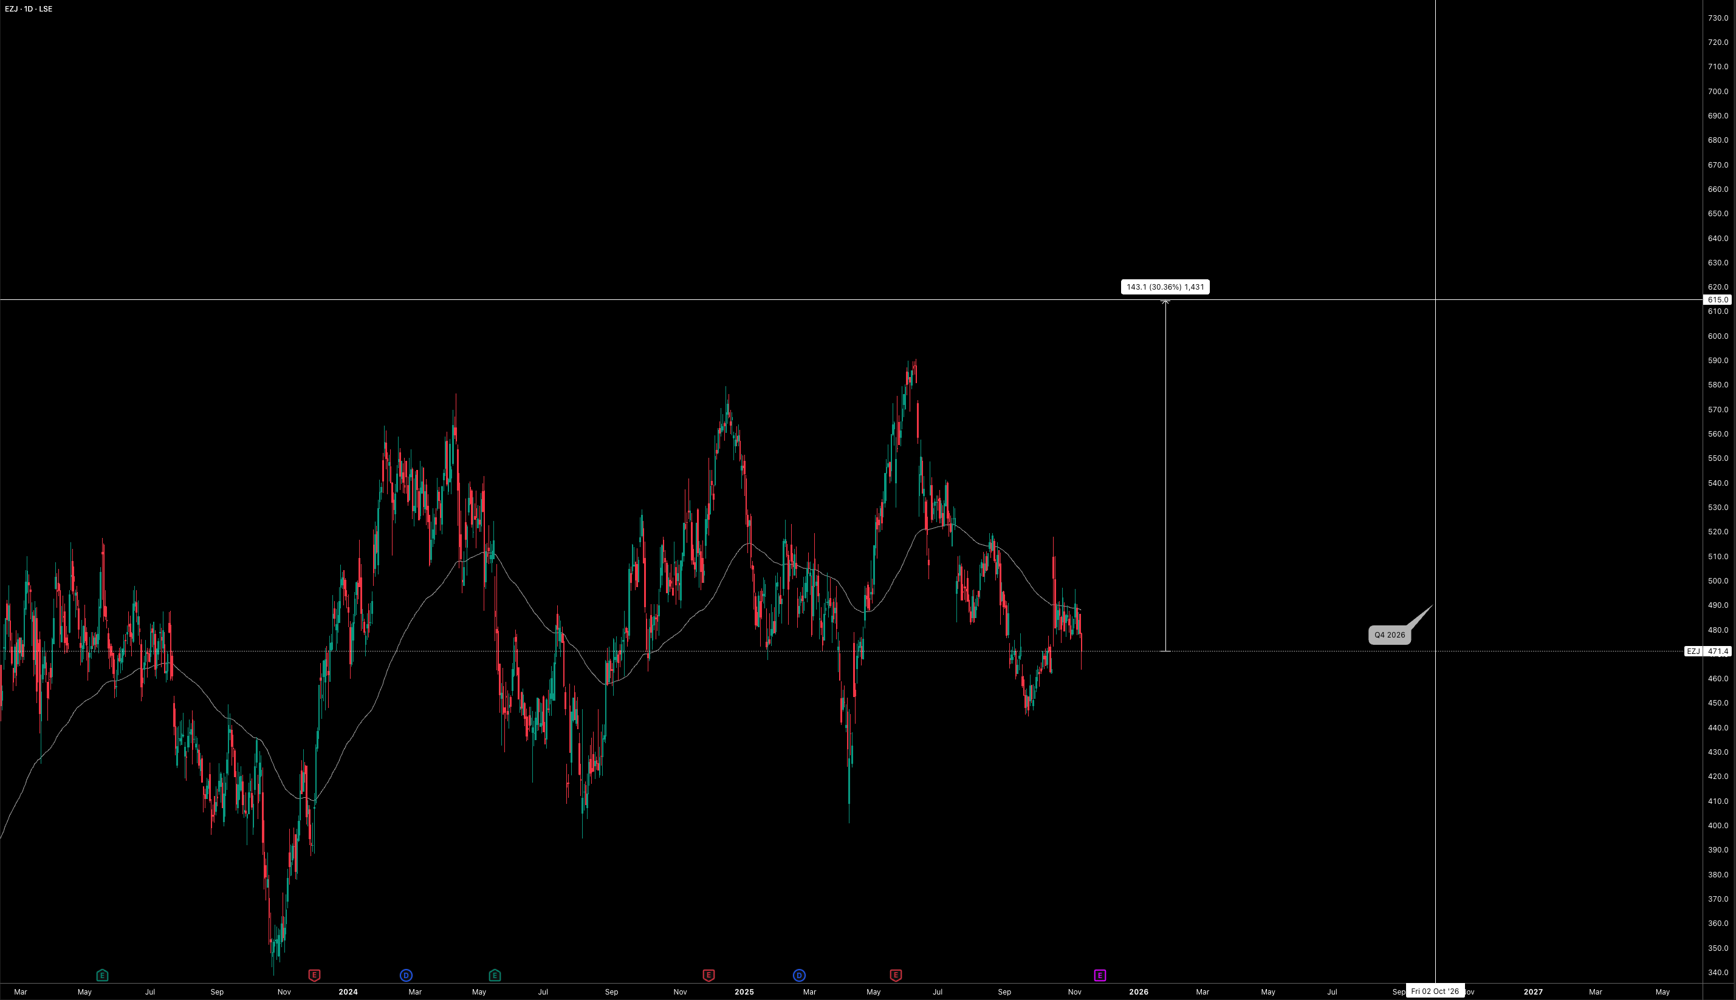
Task: Click the Fri 02 Oct '26 date label
Action: coord(1435,991)
